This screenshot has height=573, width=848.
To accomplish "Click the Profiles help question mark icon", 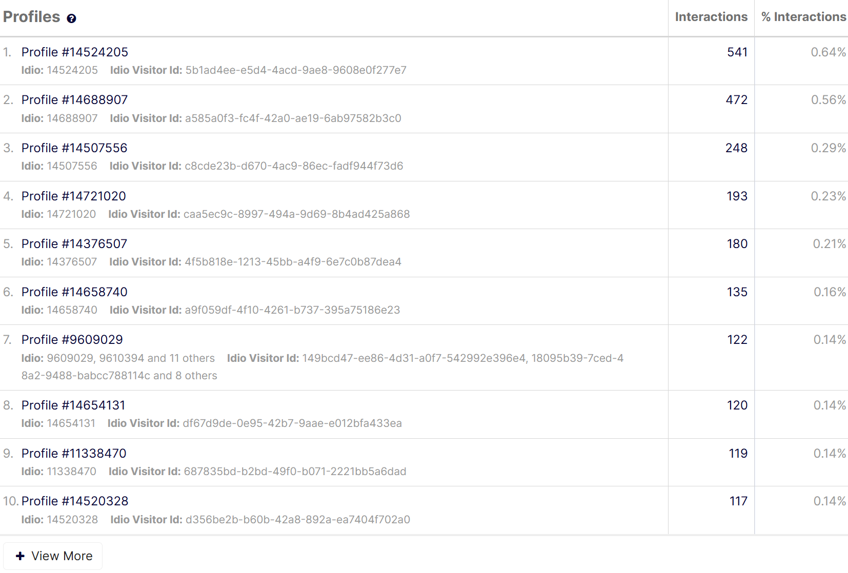I will point(71,18).
